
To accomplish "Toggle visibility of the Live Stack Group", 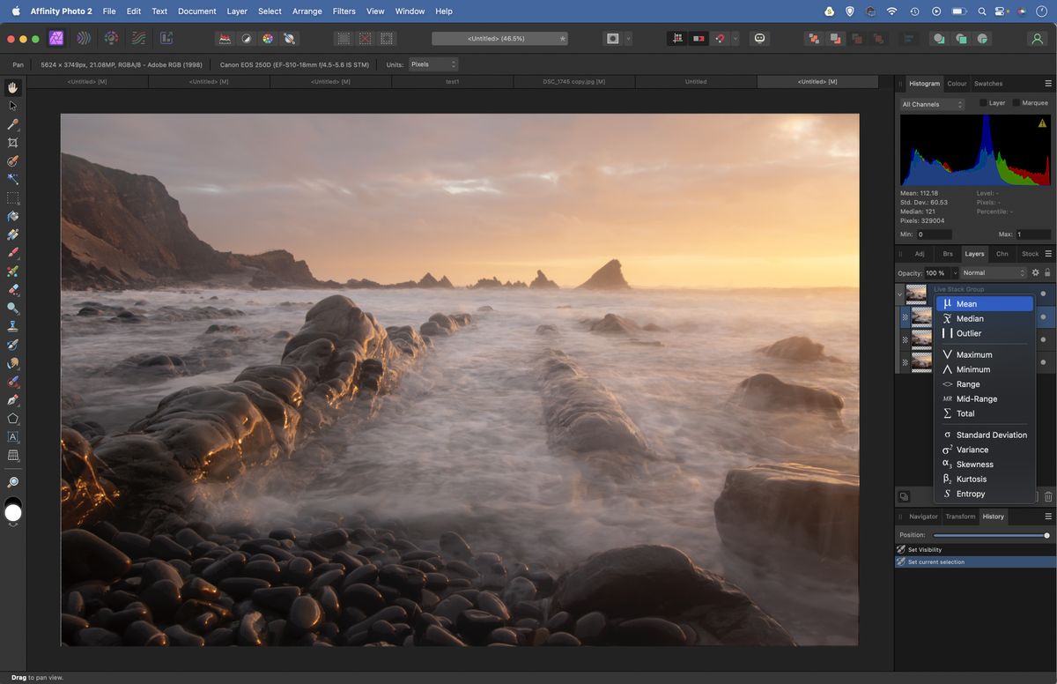I will (1043, 292).
